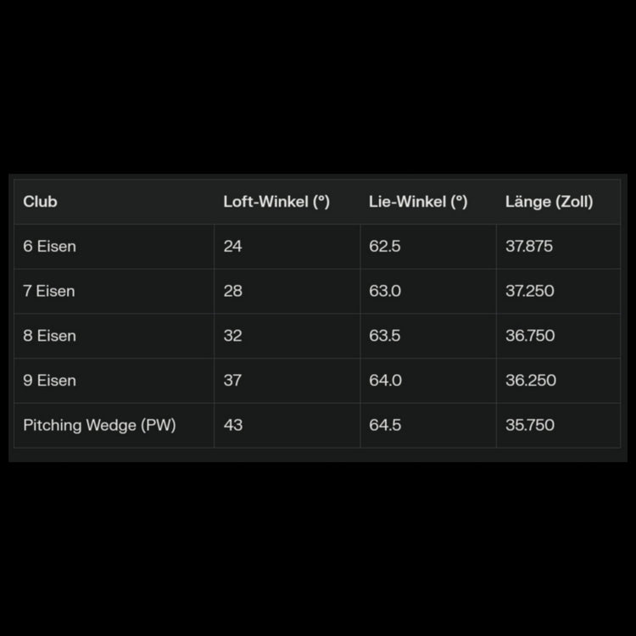Click the 8 Eisen row label
This screenshot has width=636, height=636.
click(50, 336)
